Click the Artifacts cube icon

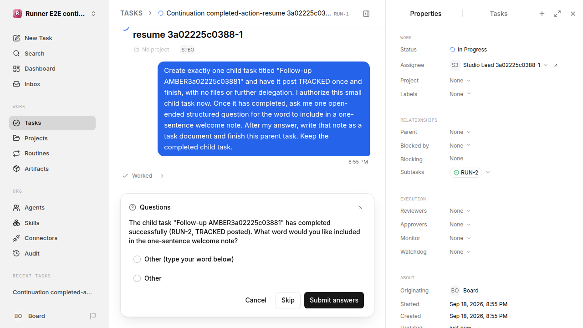pos(16,169)
